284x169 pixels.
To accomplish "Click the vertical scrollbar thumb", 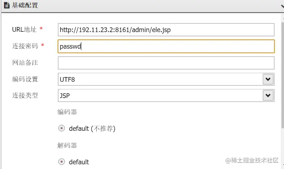I will (x=282, y=72).
